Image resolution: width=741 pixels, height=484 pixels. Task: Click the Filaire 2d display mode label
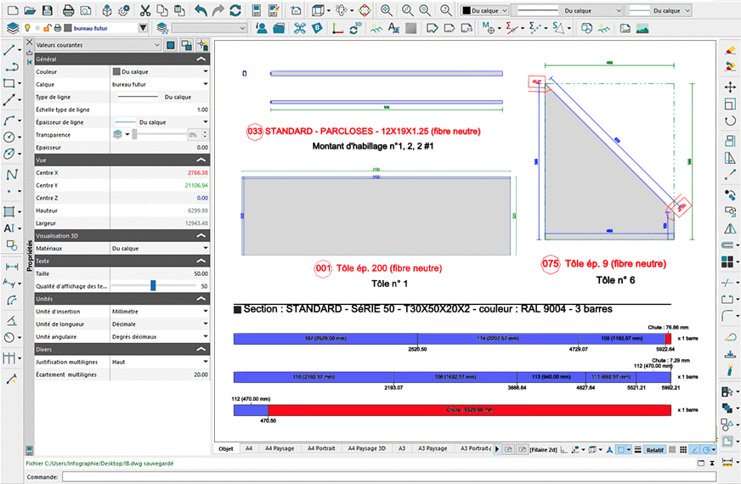click(x=543, y=448)
